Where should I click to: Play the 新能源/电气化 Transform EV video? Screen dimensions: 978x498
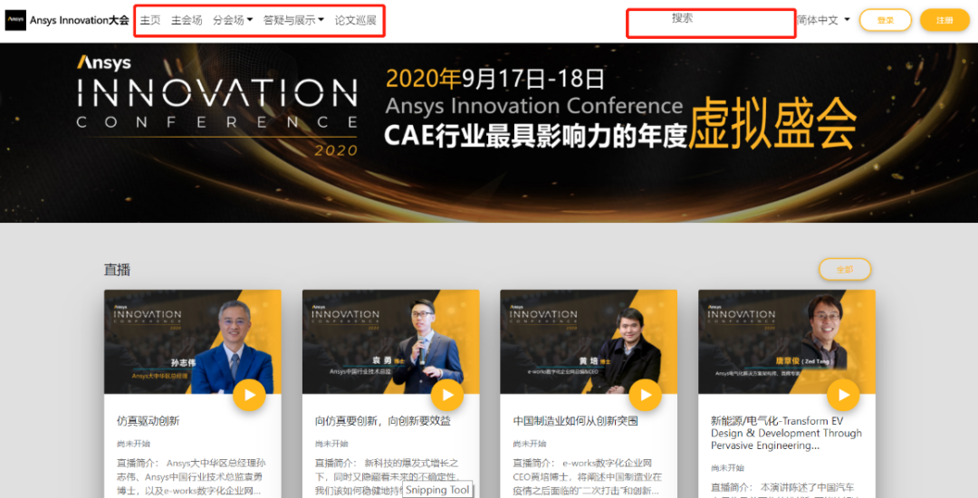(843, 395)
